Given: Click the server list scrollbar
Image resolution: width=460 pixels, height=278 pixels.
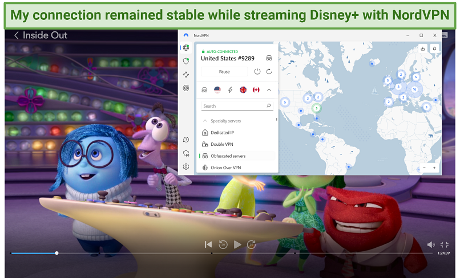Looking at the screenshot, I should [276, 119].
